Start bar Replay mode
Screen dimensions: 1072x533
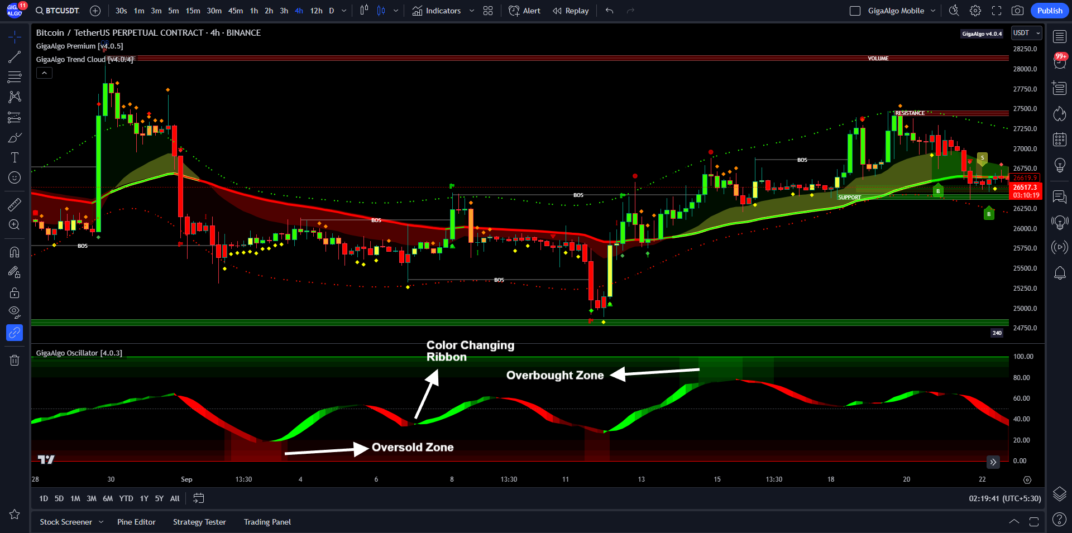(571, 11)
